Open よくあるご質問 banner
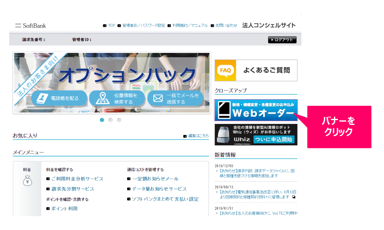The width and height of the screenshot is (384, 230). click(x=256, y=71)
